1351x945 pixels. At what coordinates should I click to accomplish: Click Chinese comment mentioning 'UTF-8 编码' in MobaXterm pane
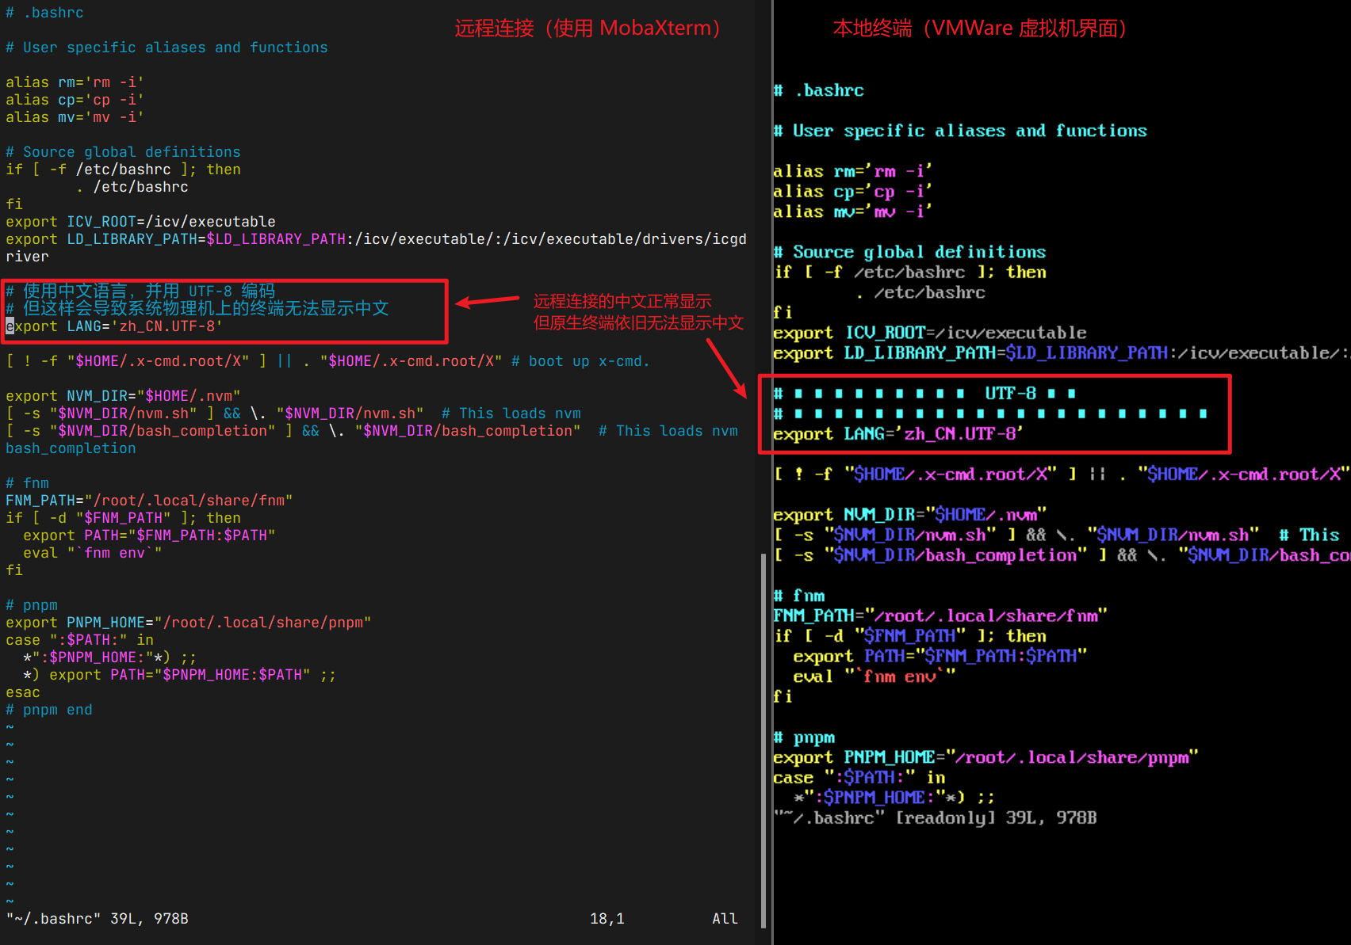[140, 291]
